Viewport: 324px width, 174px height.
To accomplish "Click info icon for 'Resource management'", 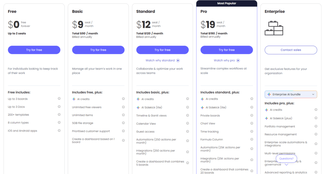I will 316,134.
